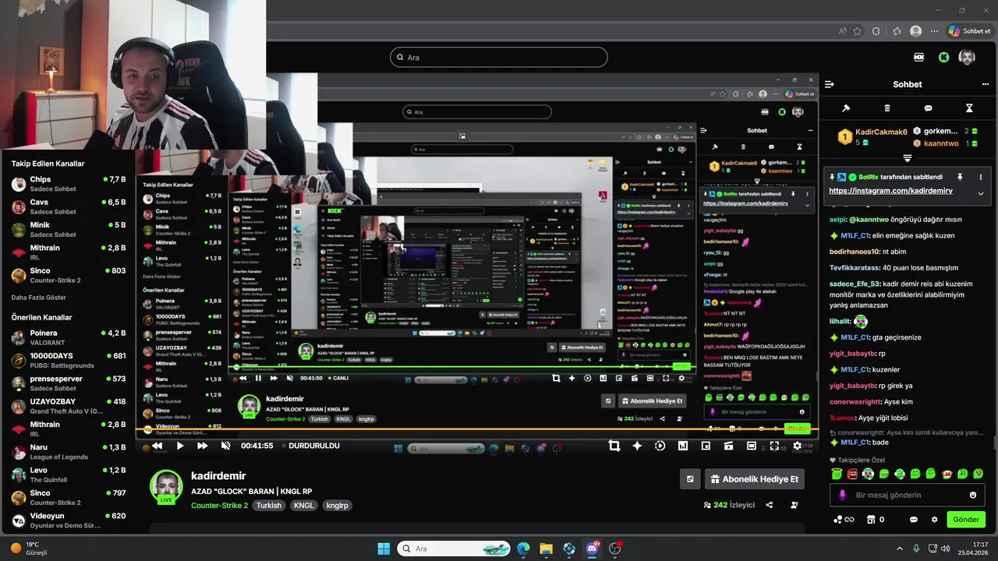The image size is (998, 561).
Task: Unpin the BotRix pinned message
Action: 960,177
